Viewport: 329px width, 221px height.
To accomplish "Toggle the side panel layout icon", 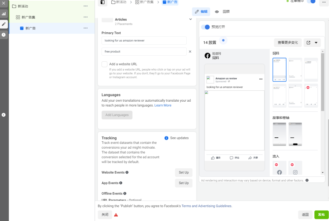I will click(103, 2).
